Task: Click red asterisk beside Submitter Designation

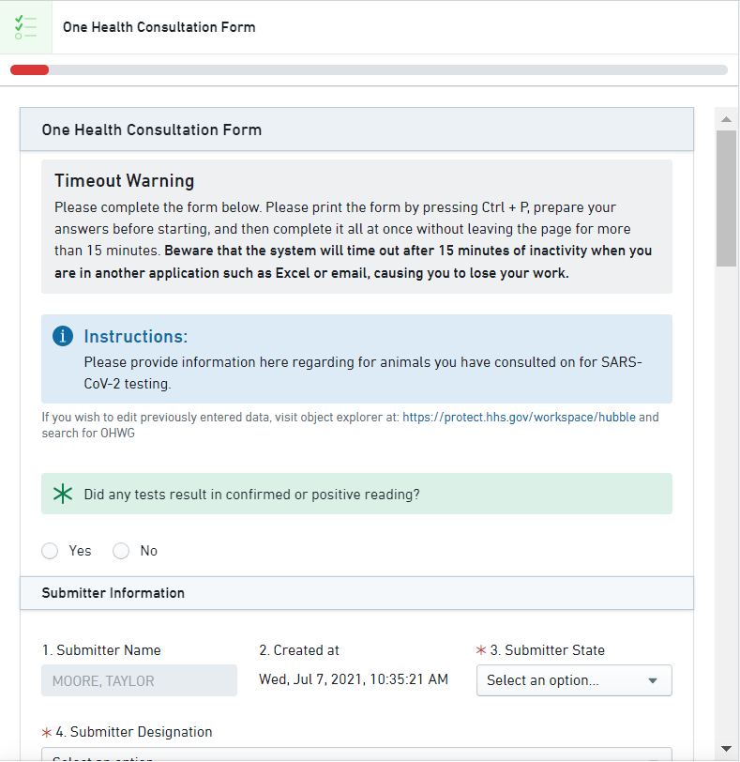Action: click(x=47, y=732)
